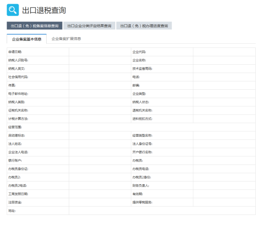Click the 地址 label
Image resolution: width=259 pixels, height=234 pixels.
pyautogui.click(x=12, y=211)
